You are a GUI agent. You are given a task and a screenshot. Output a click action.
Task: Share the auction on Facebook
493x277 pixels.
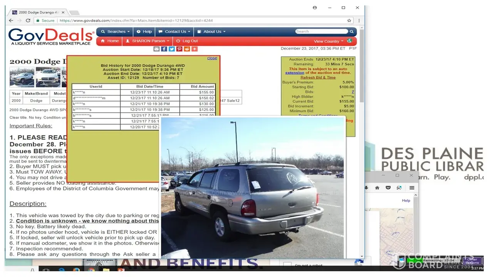pos(164,49)
